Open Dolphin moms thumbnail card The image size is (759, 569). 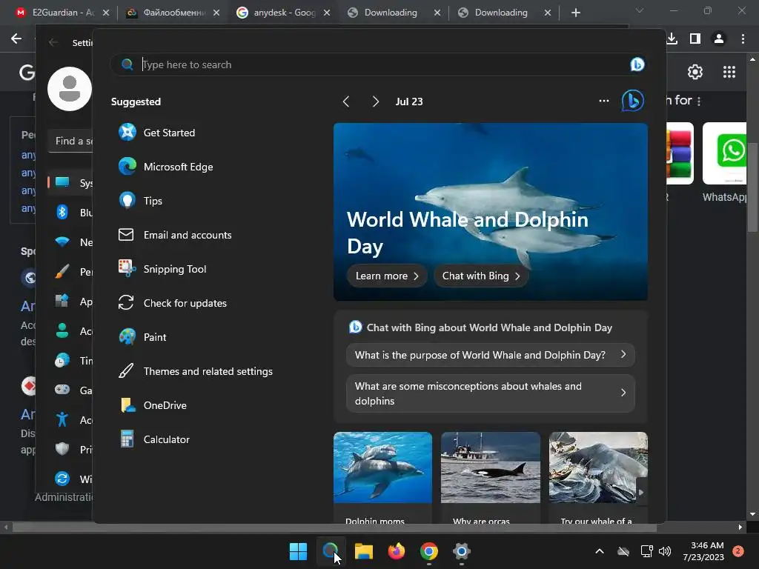tap(382, 477)
